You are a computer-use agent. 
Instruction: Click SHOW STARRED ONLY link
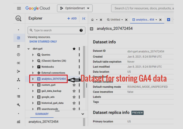pyautogui.click(x=43, y=42)
